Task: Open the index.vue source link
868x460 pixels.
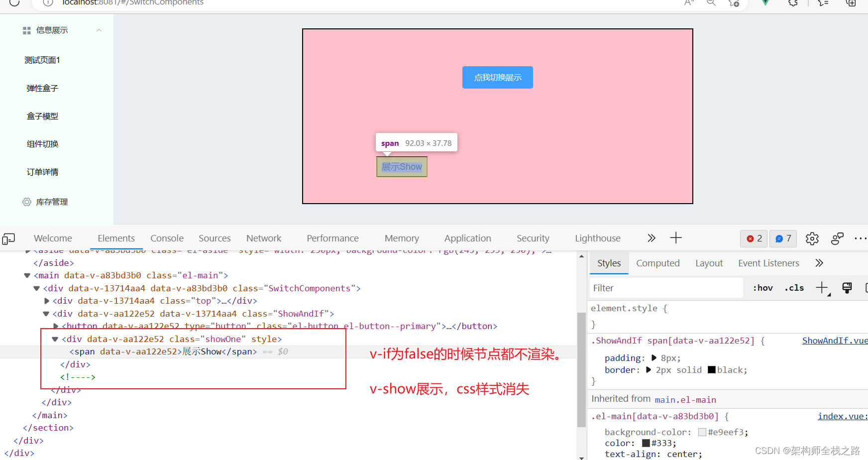Action: coord(843,416)
